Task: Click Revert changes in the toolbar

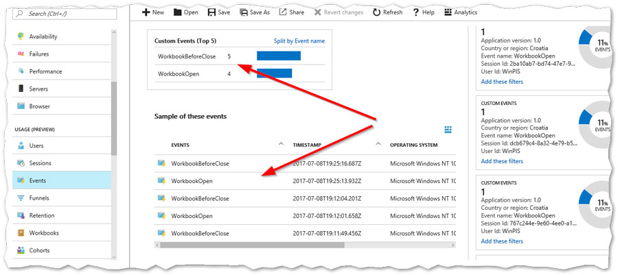Action: click(339, 12)
